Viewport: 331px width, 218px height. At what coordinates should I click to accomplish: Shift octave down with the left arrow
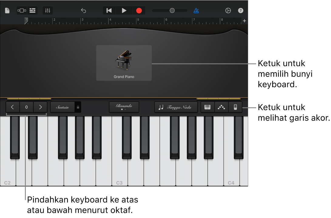[12, 107]
